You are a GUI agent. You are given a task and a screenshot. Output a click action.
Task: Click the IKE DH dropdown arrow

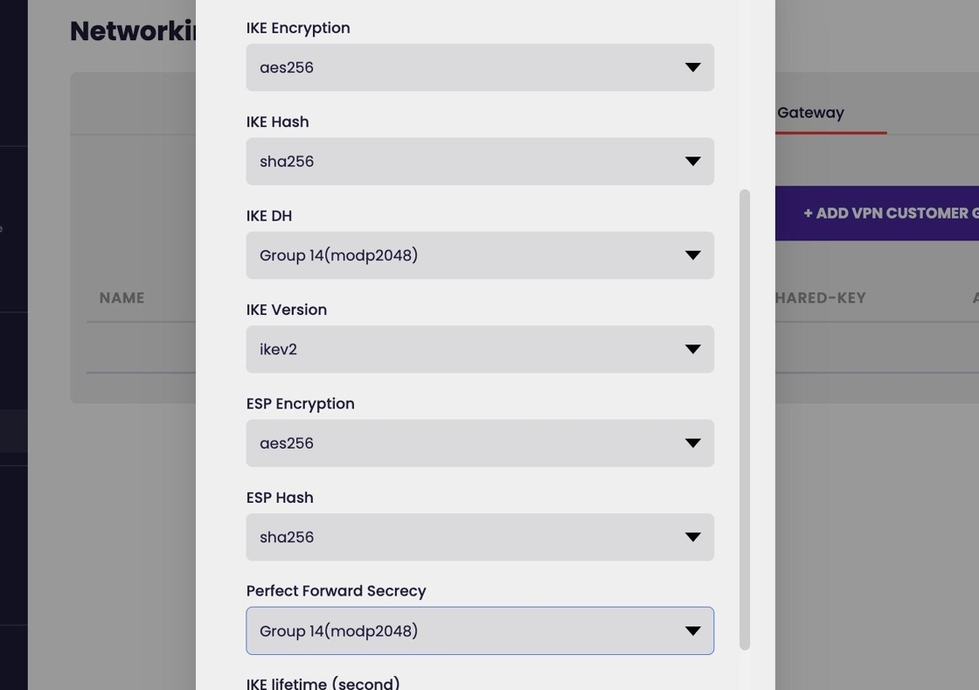click(692, 255)
